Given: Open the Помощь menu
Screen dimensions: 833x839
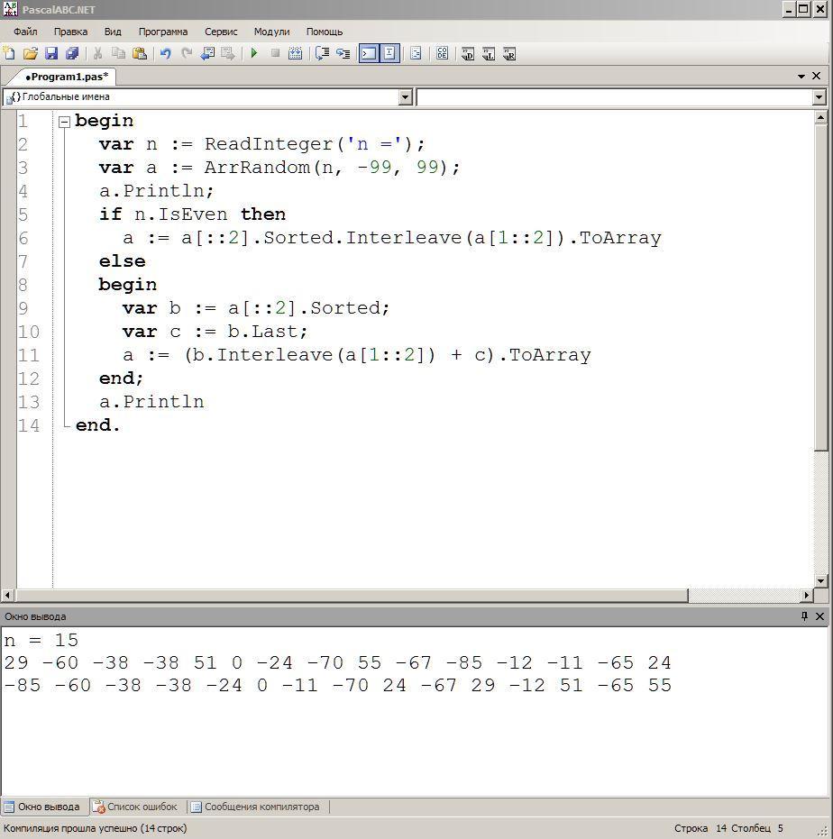Looking at the screenshot, I should [x=325, y=32].
